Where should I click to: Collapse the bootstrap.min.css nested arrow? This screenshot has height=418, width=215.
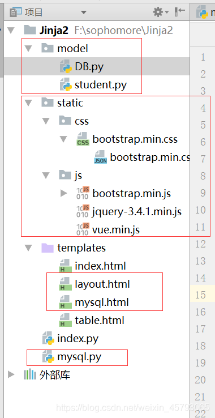click(64, 139)
